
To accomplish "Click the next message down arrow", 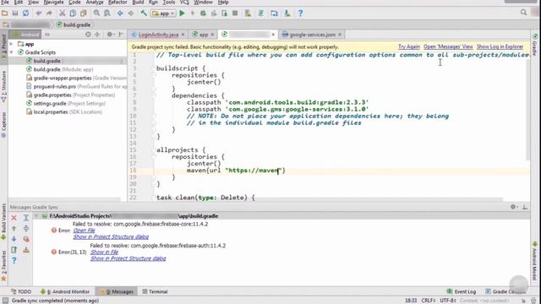I will tap(14, 239).
